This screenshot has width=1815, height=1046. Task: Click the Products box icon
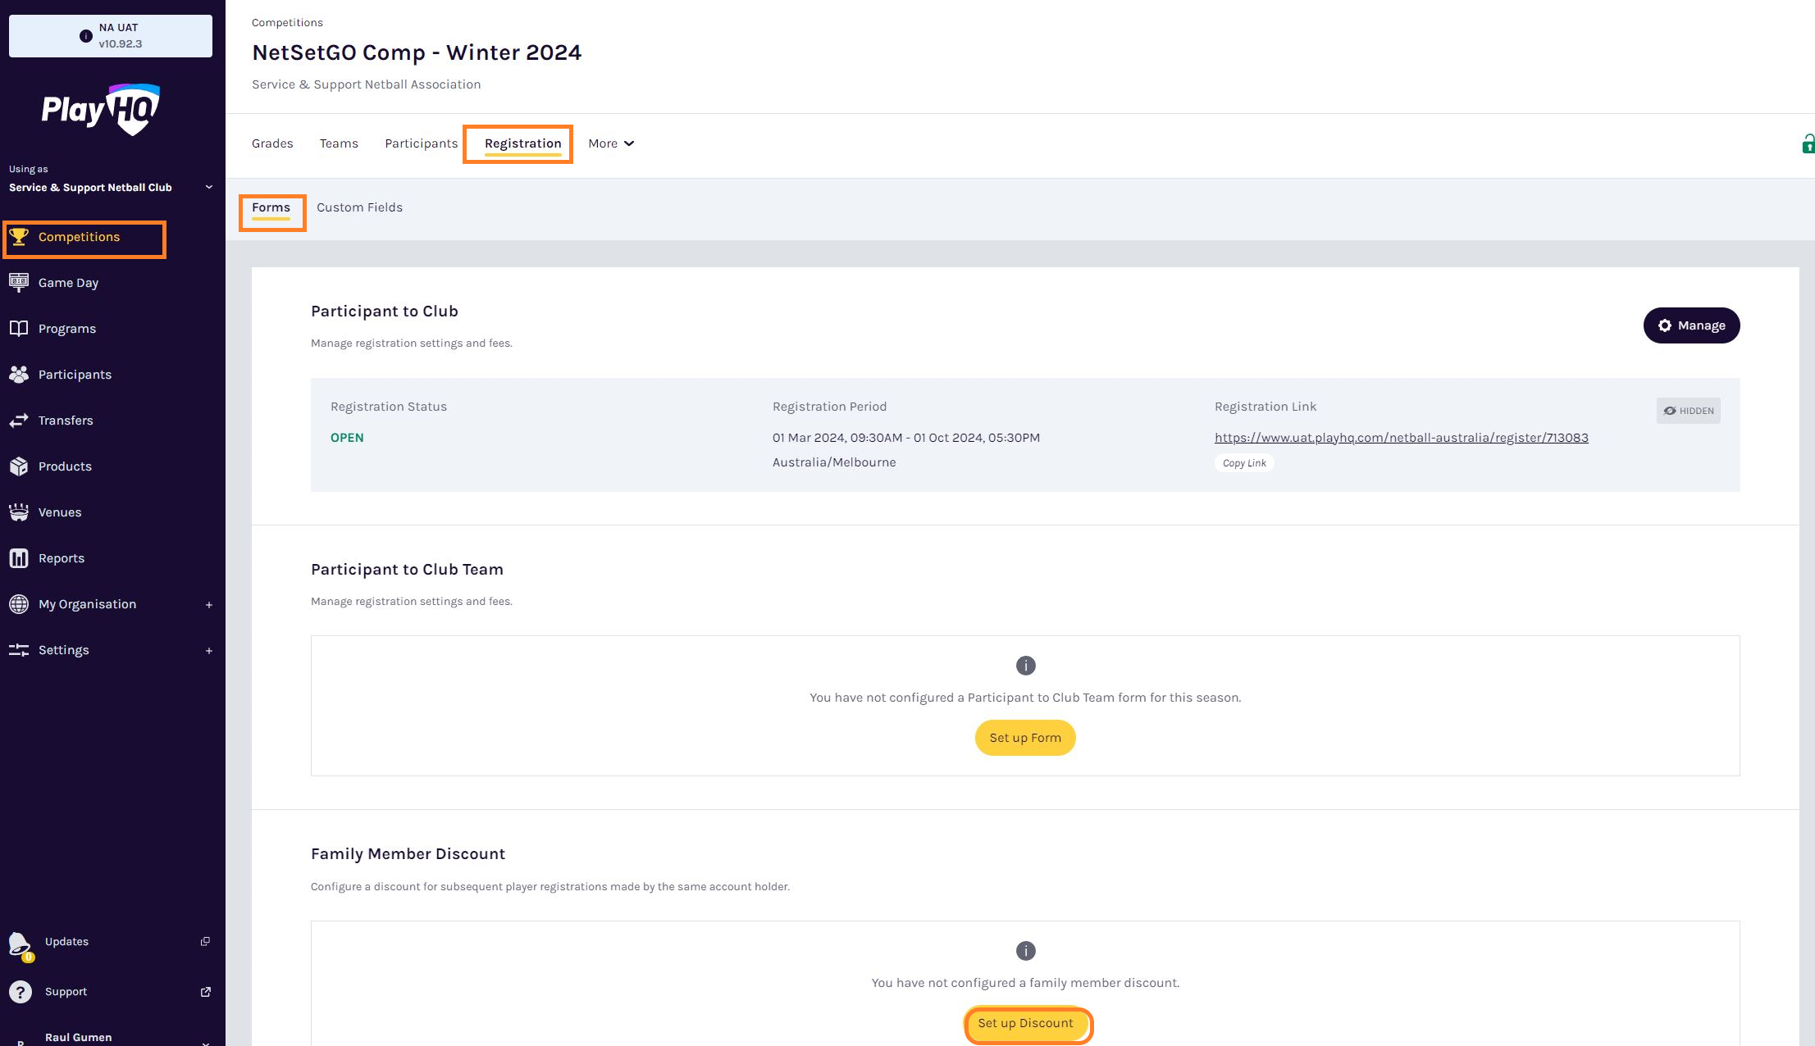[x=19, y=466]
